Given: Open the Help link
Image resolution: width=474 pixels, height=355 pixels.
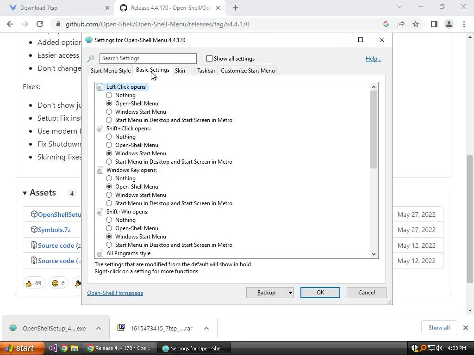Looking at the screenshot, I should [374, 59].
